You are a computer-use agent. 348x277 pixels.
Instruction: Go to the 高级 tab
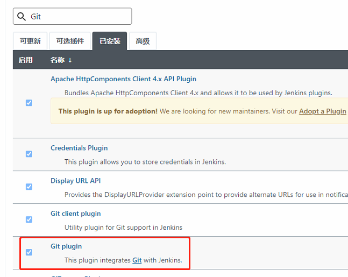143,41
